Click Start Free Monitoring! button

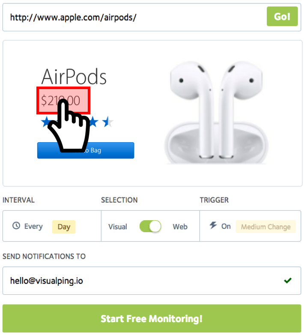[152, 319]
